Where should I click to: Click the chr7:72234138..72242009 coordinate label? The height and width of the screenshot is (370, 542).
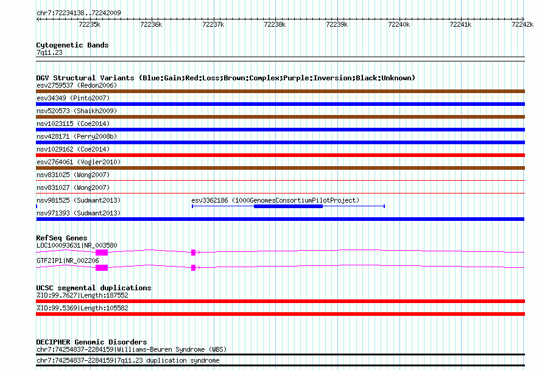tap(79, 13)
